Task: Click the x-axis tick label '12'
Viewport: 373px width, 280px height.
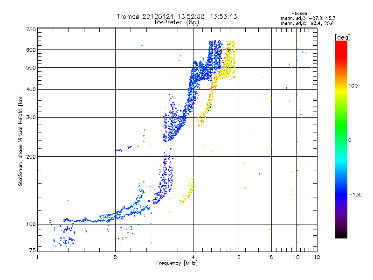Action: pos(317,257)
